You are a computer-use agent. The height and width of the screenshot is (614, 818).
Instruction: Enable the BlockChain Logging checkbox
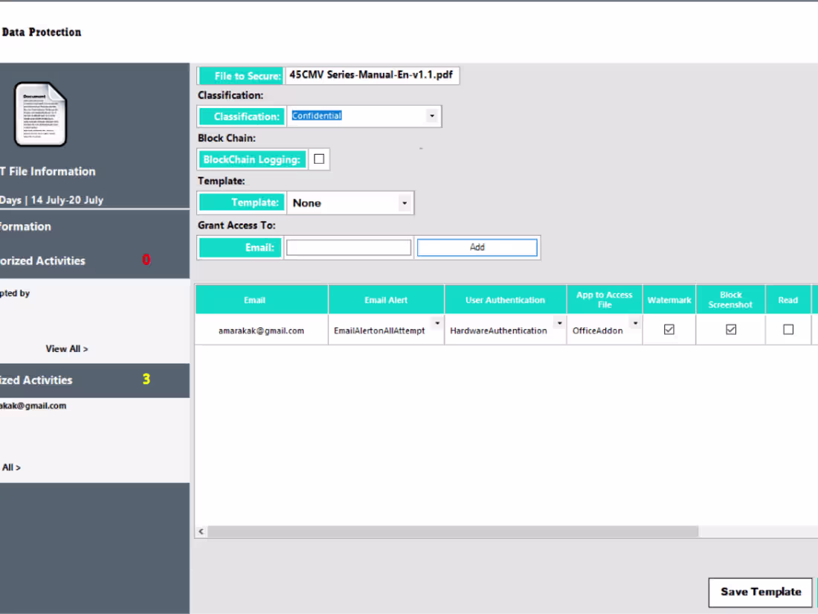click(319, 159)
